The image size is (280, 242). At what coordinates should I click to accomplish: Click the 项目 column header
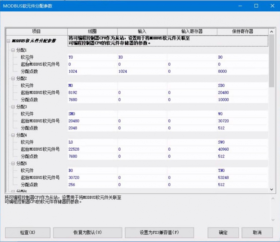click(36, 32)
